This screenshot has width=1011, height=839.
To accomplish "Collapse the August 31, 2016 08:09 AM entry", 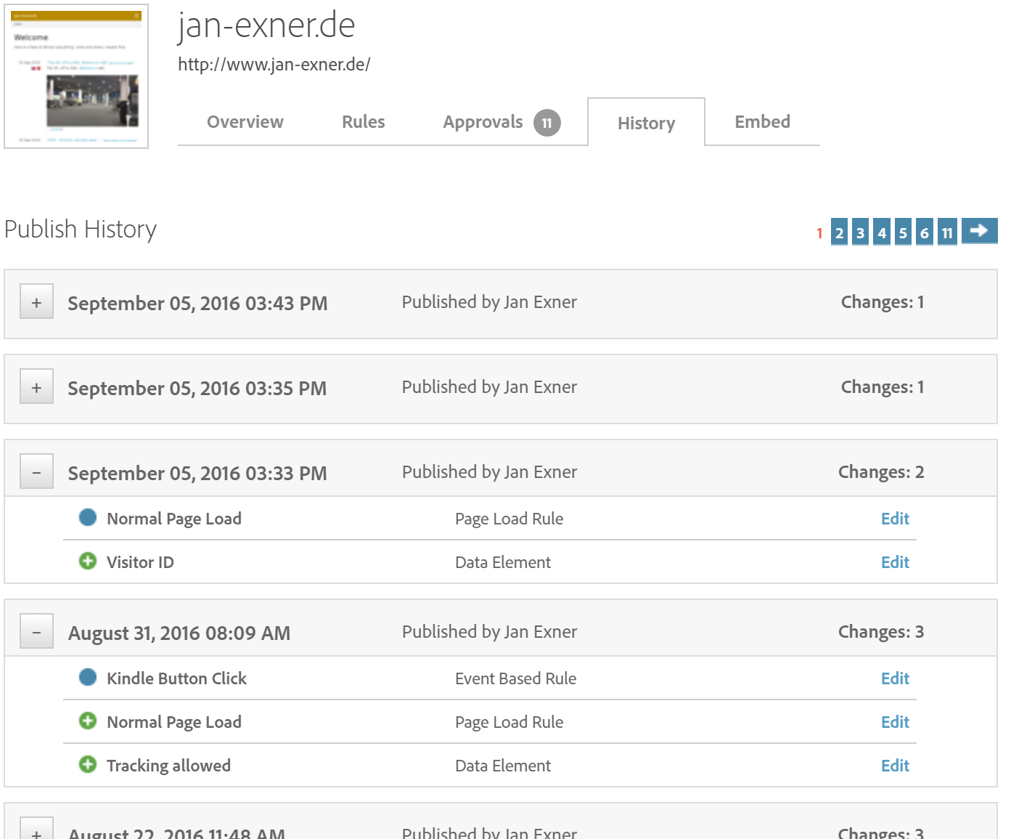I will pos(36,633).
